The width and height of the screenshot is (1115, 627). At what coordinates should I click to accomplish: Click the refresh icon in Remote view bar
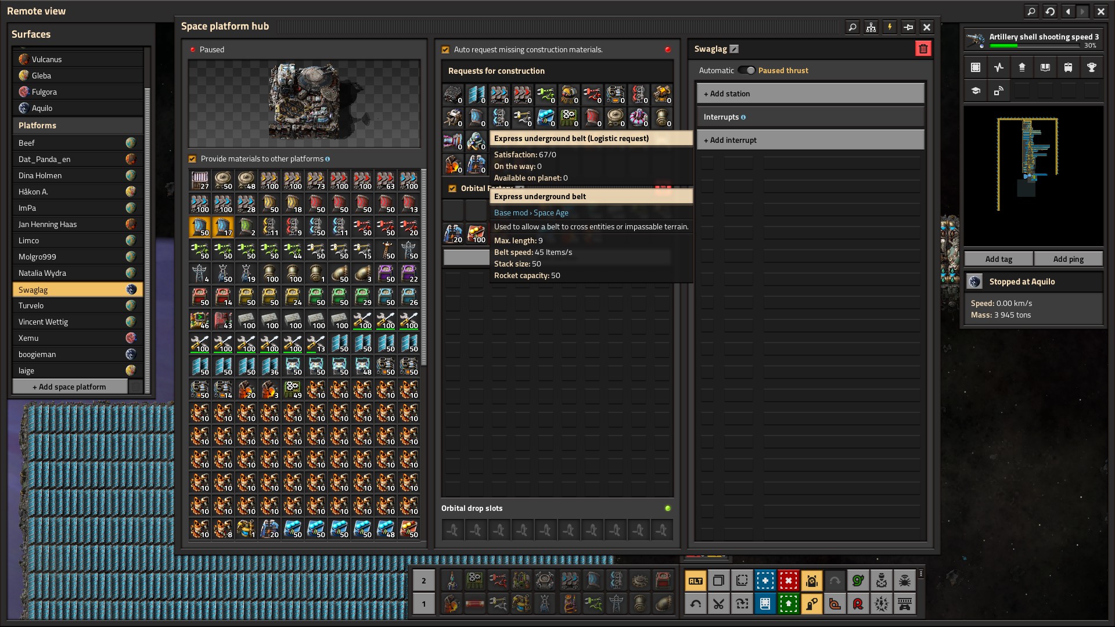(x=1049, y=11)
